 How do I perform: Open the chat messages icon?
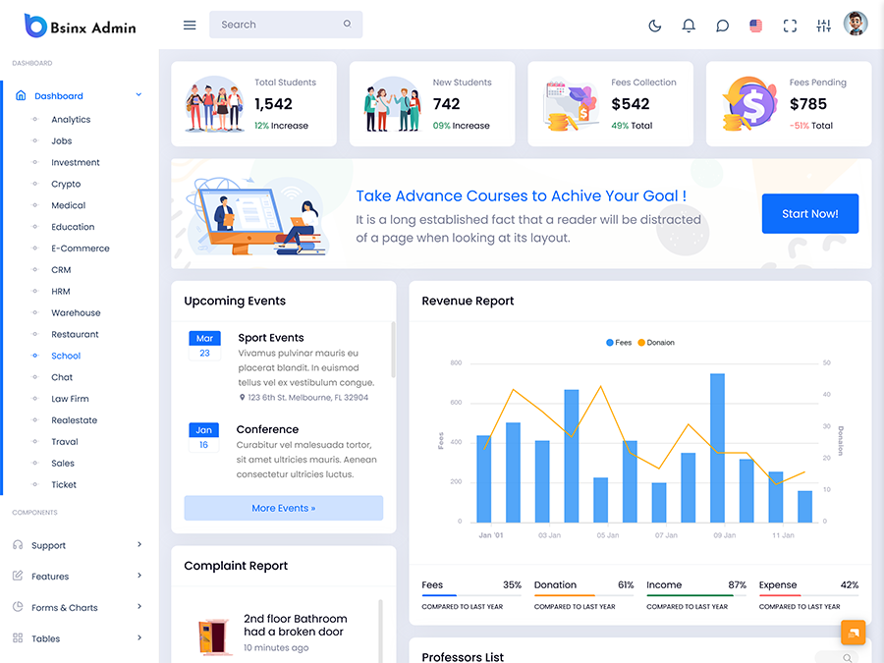point(722,26)
